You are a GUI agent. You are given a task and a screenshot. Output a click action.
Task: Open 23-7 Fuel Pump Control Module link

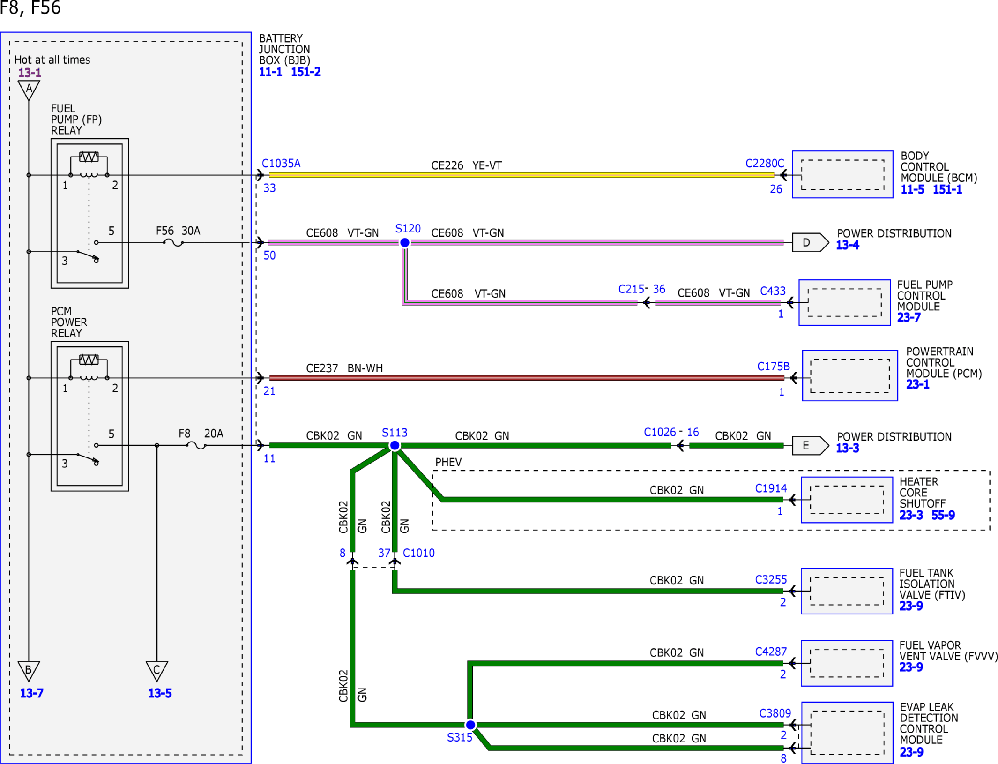909,317
